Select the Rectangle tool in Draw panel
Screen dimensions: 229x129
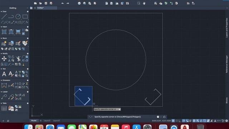25,16
